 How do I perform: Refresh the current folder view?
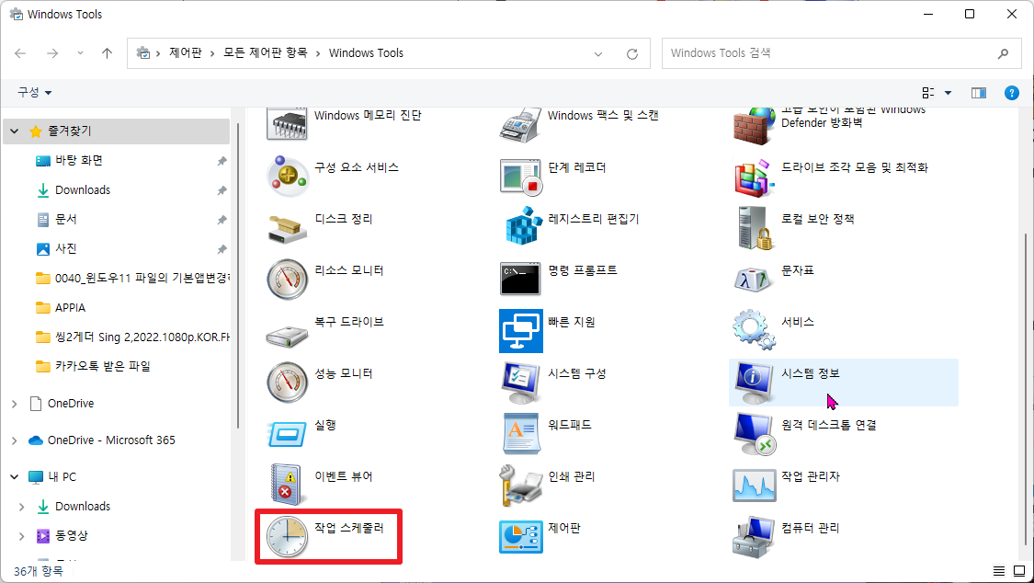point(632,54)
